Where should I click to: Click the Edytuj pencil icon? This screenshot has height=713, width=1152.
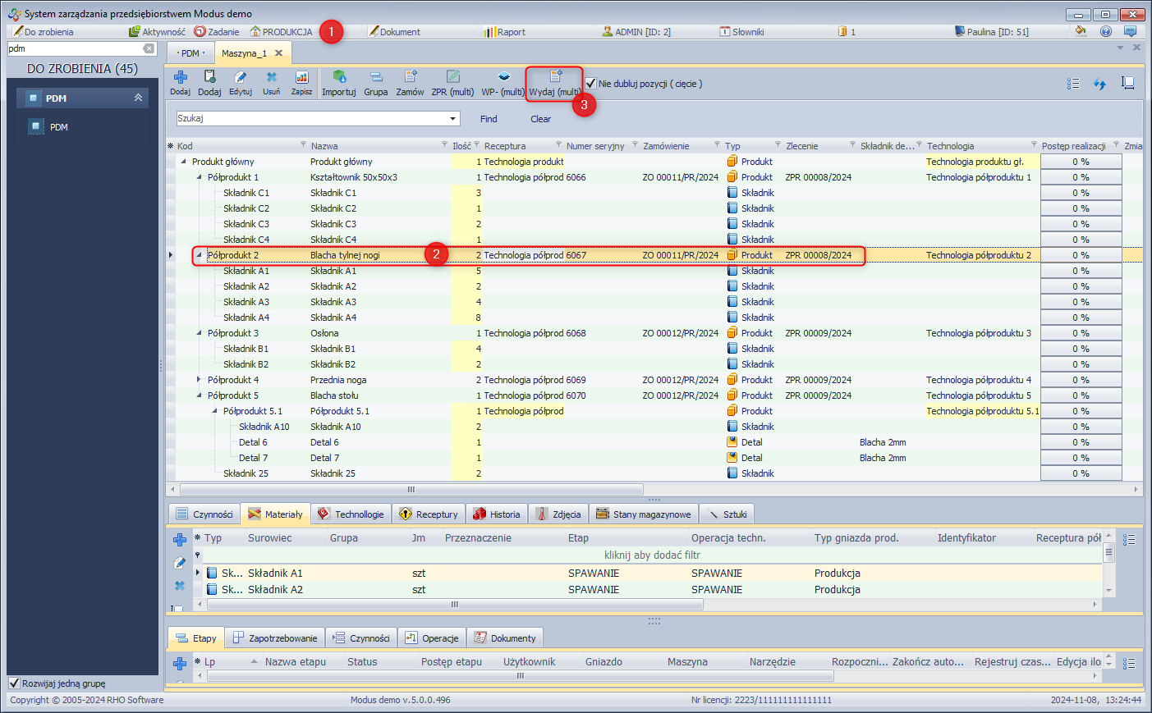click(240, 78)
